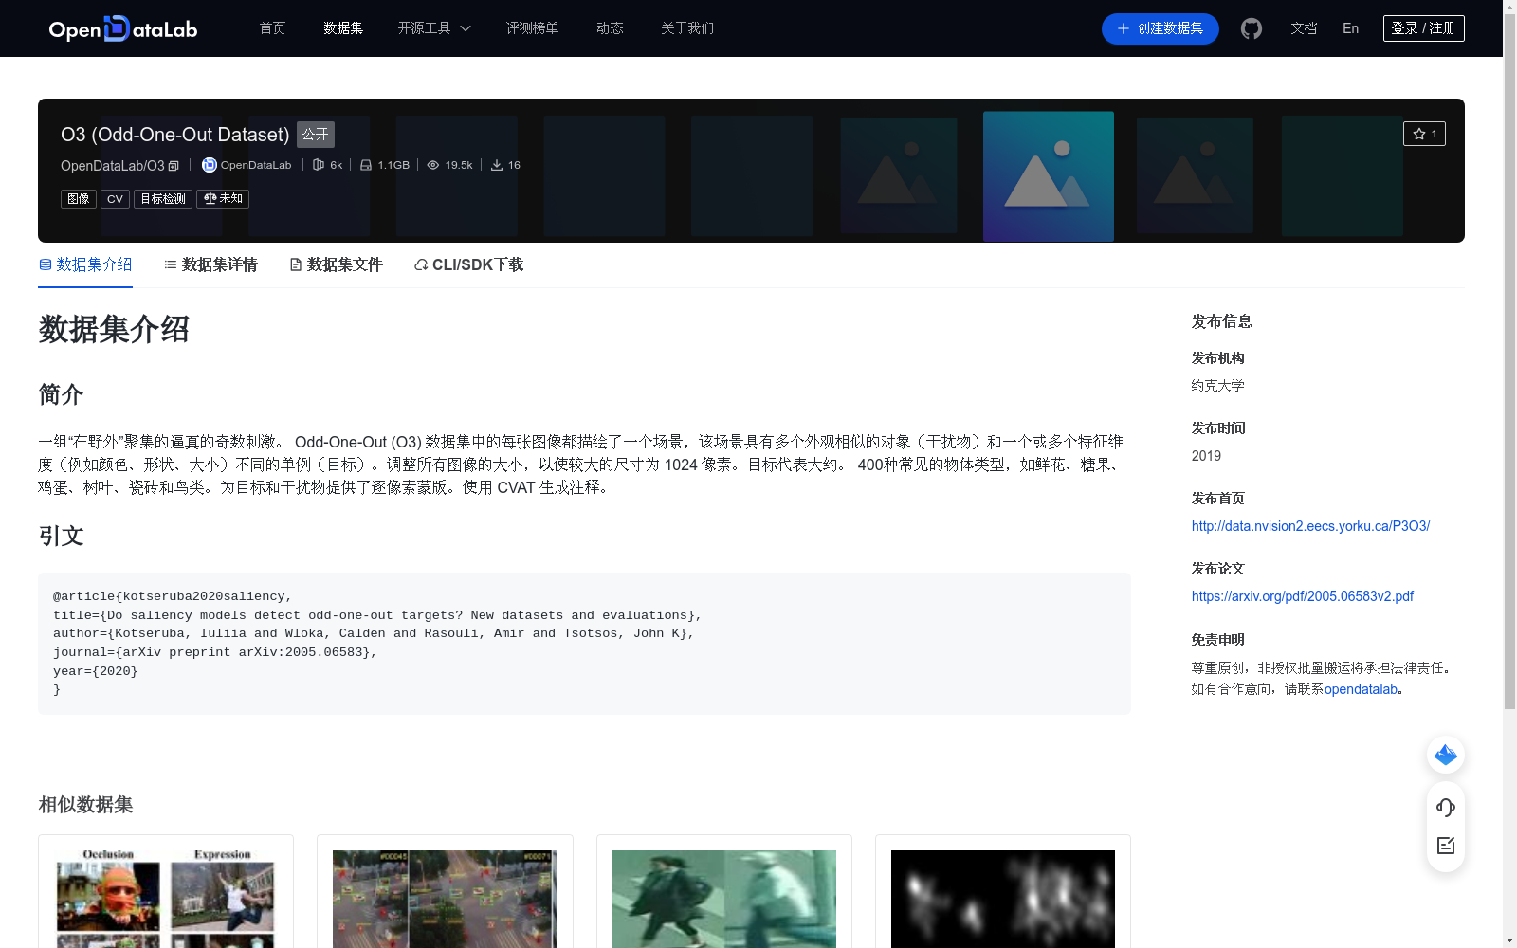Switch to 数据集文件 tab
Screen dimensions: 1517x948
[336, 264]
